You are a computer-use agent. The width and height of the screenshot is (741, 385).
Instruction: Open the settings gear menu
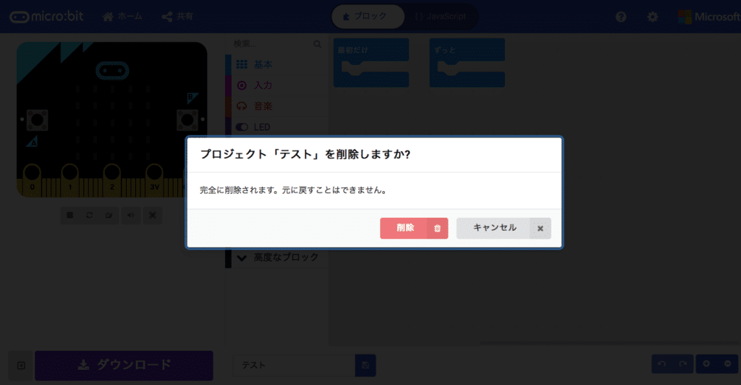click(x=653, y=17)
